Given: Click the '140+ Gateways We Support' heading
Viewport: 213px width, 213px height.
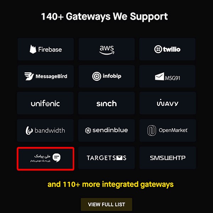Looking at the screenshot, I should [104, 17].
